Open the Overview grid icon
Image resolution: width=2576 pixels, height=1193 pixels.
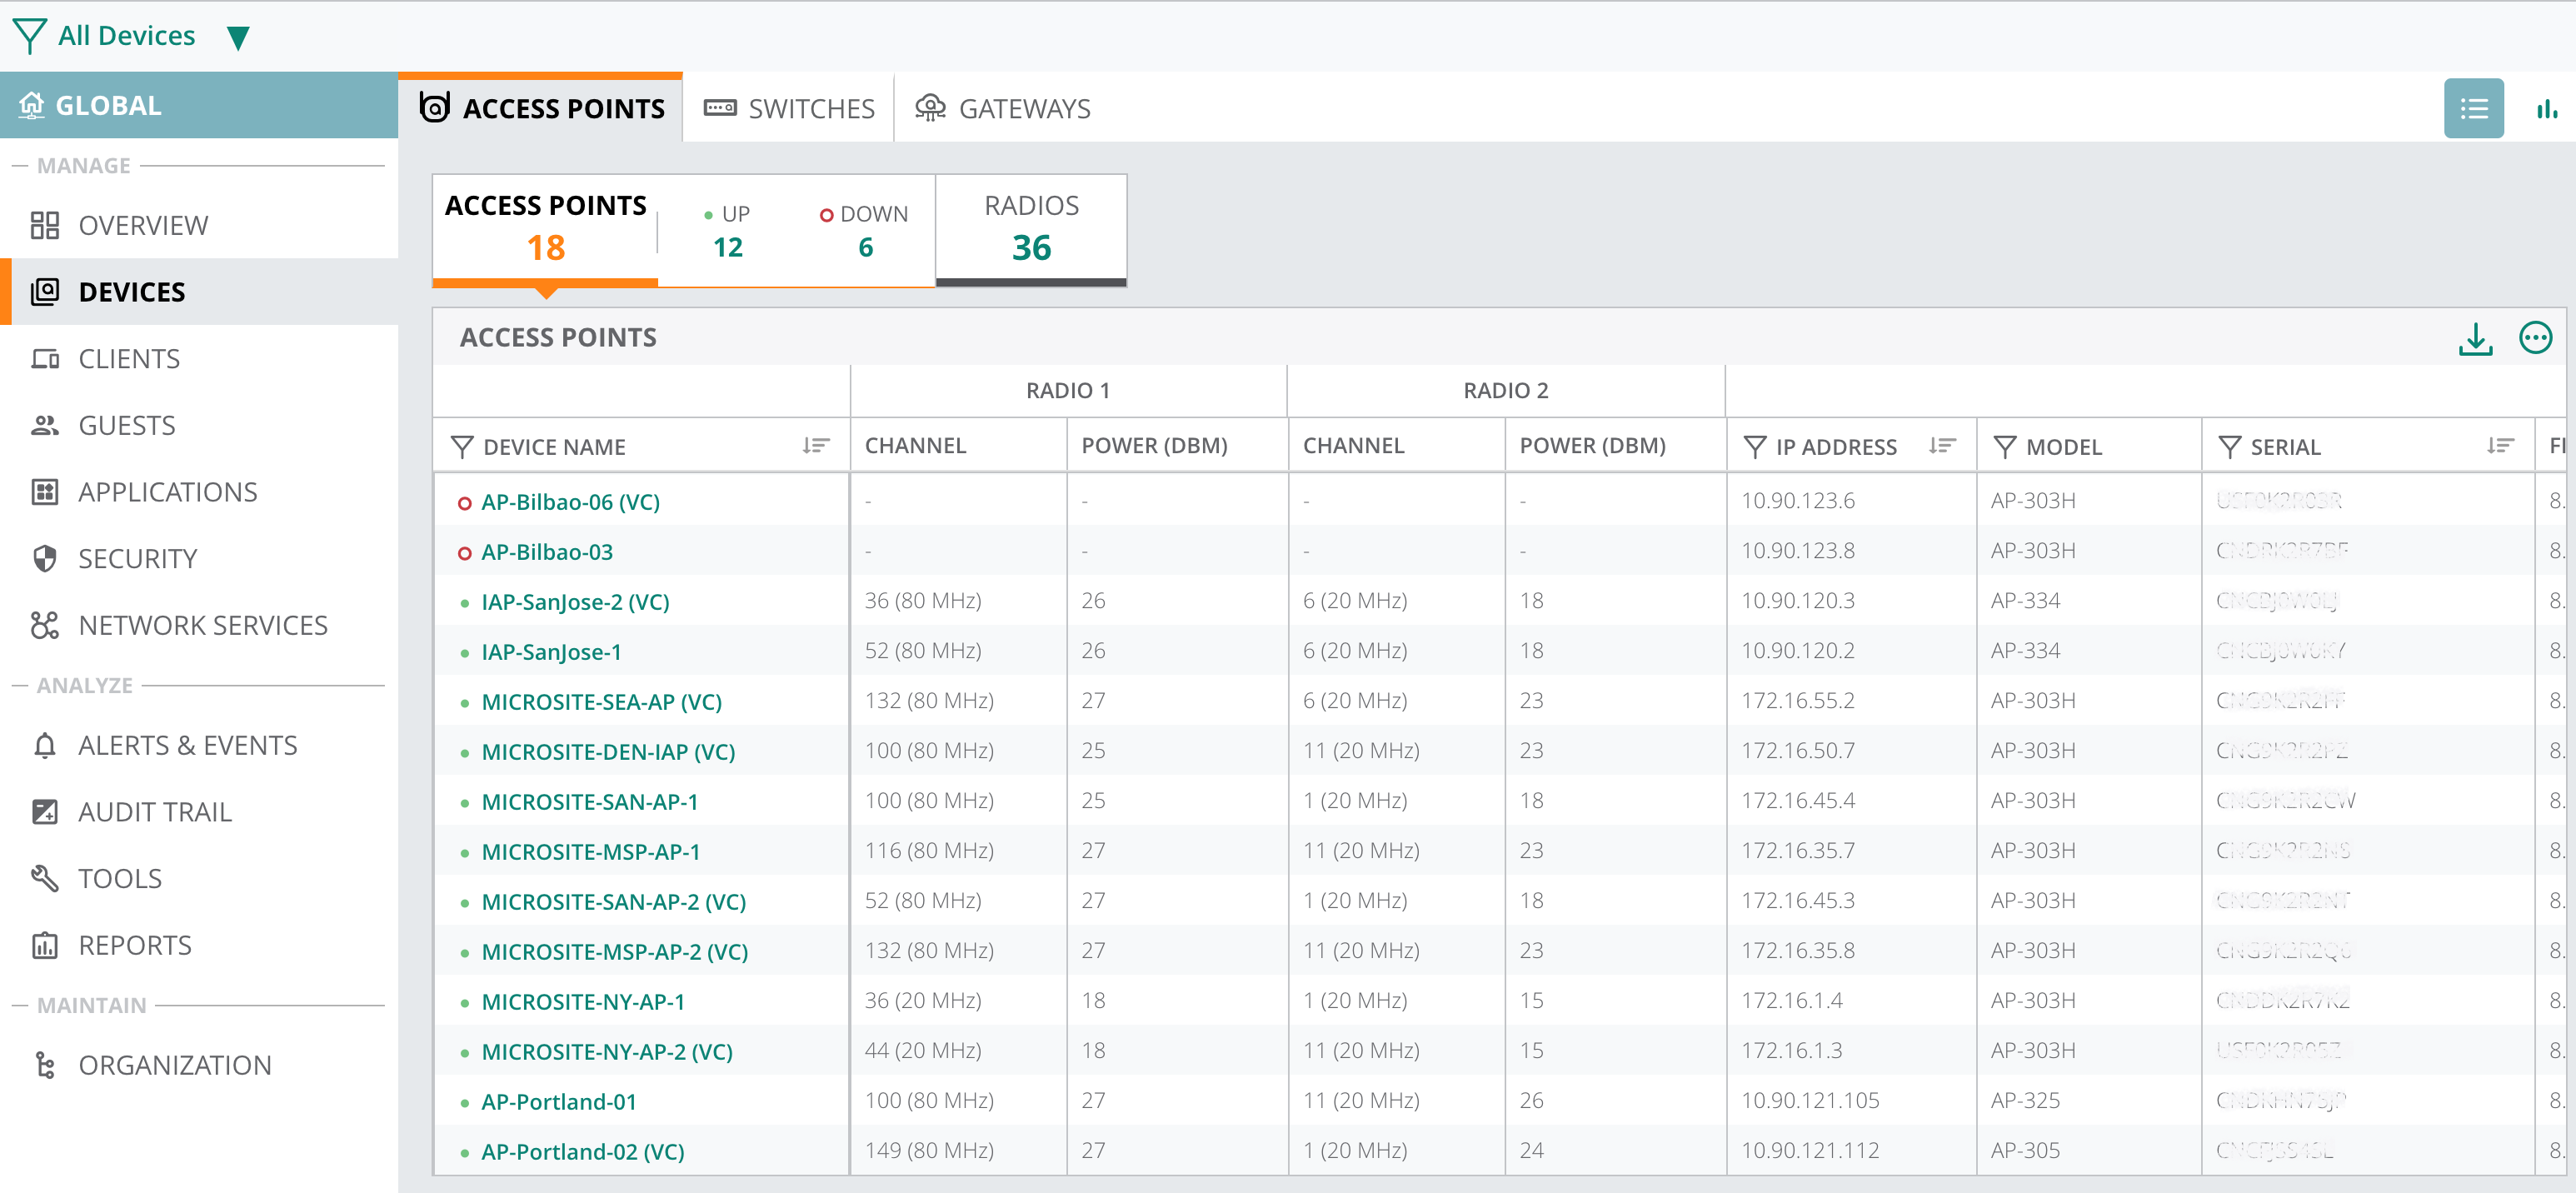pos(45,225)
